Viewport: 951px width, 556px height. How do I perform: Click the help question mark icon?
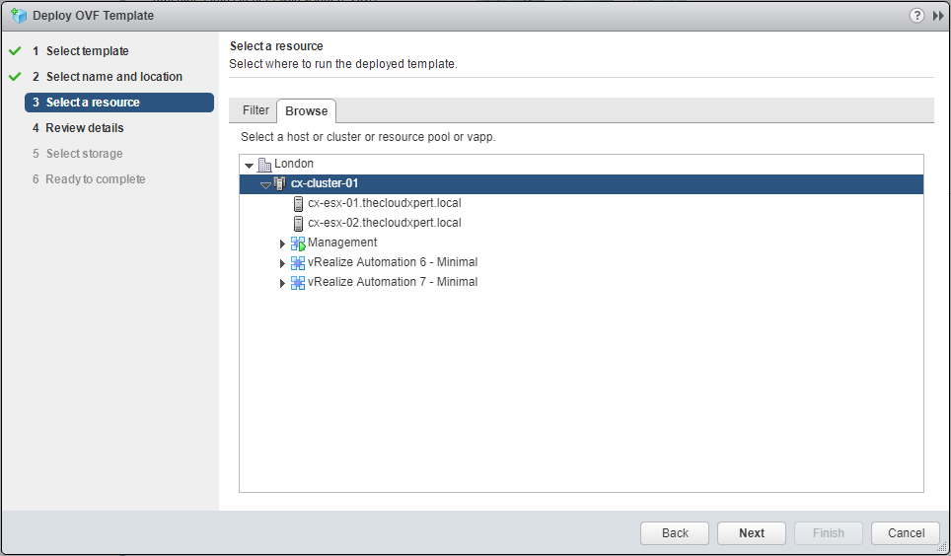(917, 16)
